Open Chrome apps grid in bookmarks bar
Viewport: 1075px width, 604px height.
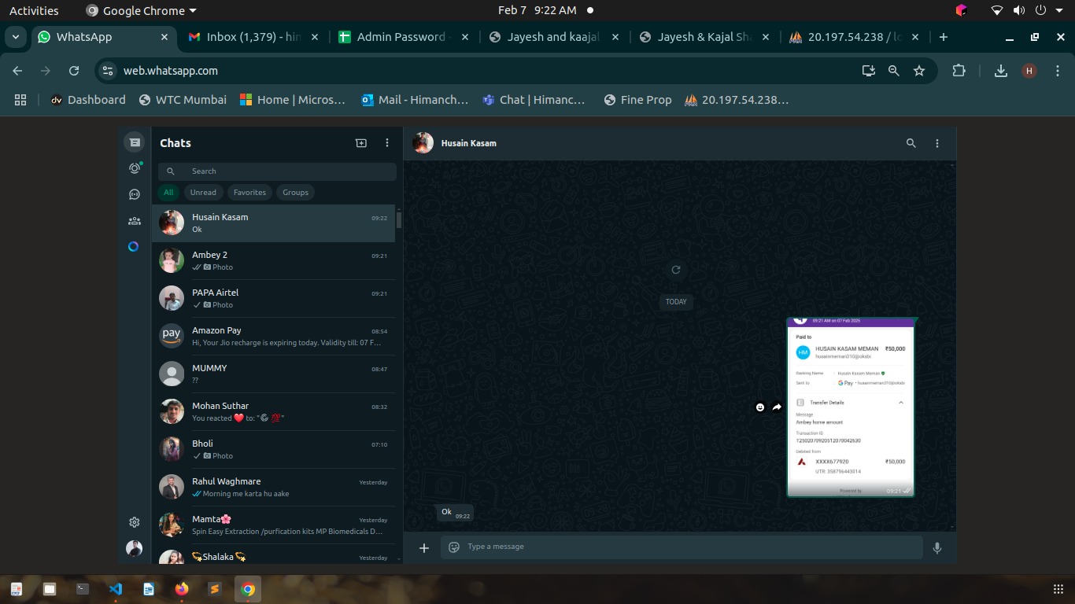click(20, 100)
